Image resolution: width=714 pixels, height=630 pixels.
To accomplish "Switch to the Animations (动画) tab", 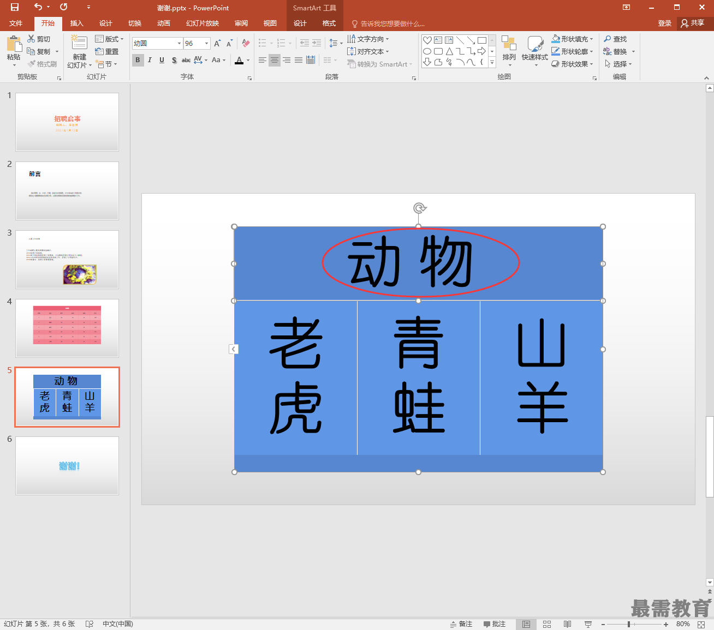I will (164, 23).
